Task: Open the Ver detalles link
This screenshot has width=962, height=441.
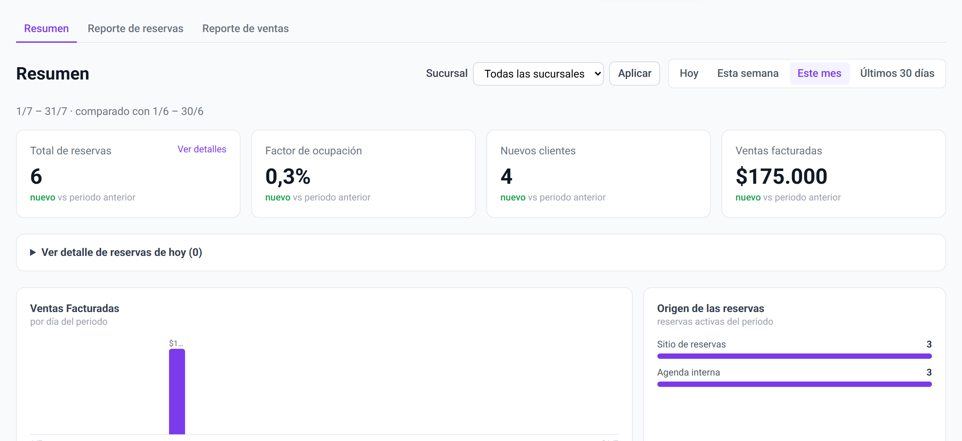Action: [x=202, y=149]
